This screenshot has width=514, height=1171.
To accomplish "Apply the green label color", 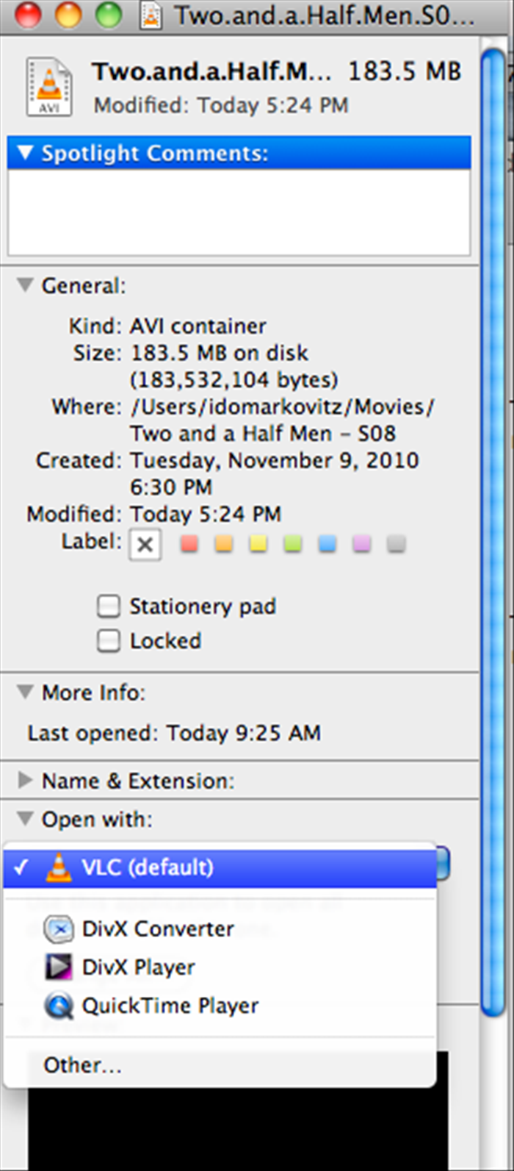I will [293, 545].
